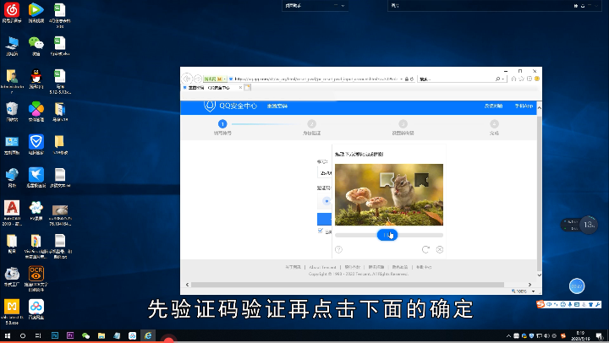Close the captcha verification popup

click(x=439, y=249)
